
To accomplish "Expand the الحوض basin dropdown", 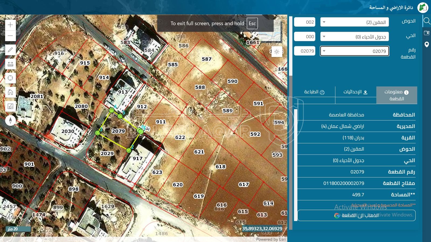I will click(354, 22).
